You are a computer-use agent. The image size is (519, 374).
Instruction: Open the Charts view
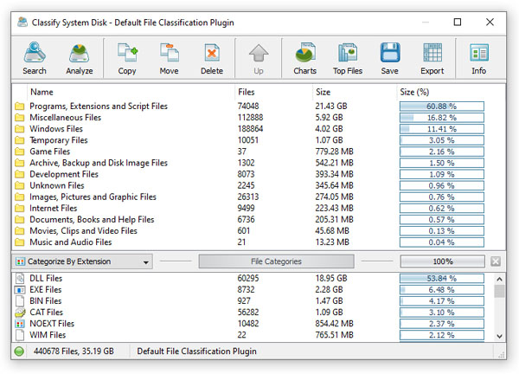click(x=304, y=58)
